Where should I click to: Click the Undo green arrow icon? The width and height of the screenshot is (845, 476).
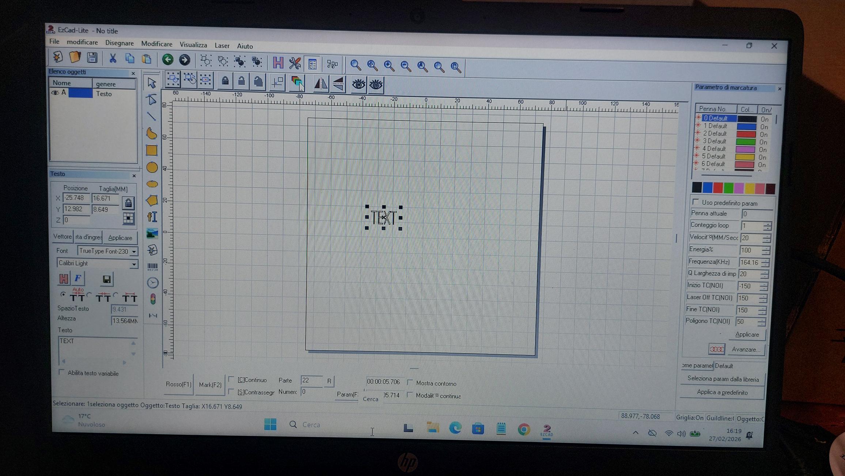pyautogui.click(x=168, y=59)
